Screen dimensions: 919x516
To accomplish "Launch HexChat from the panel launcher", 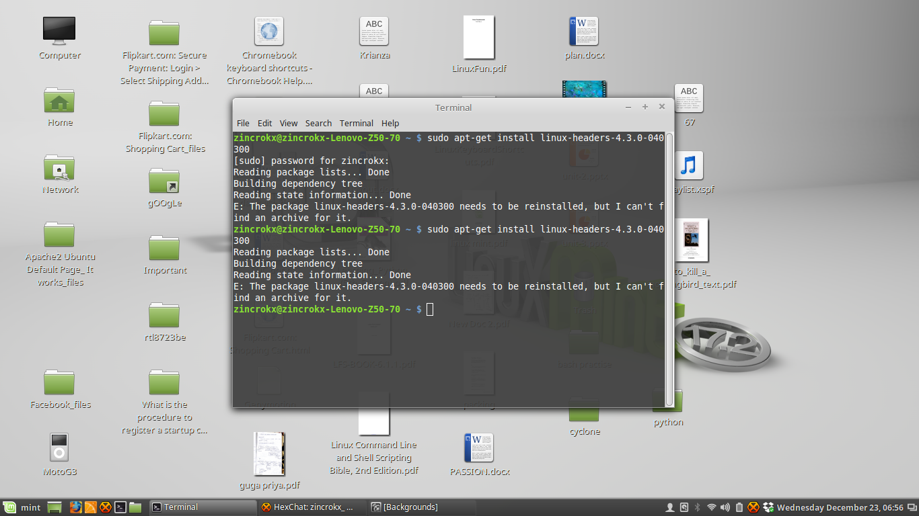I will pos(106,507).
